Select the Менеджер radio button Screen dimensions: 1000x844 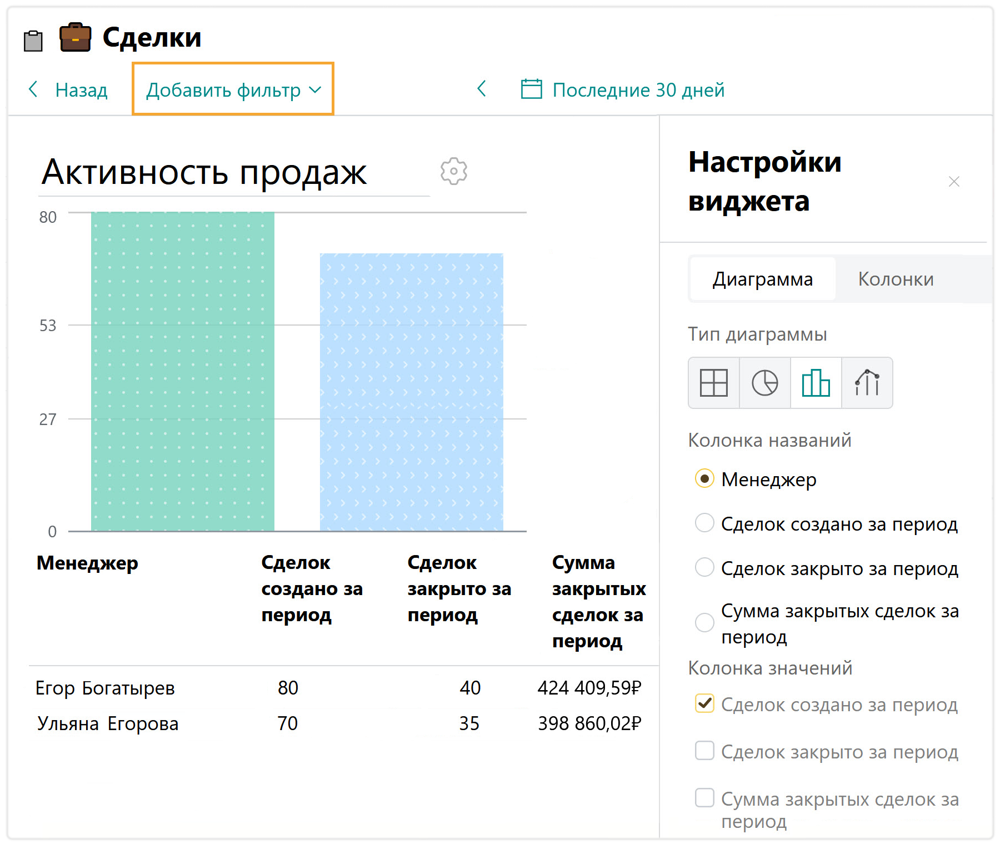click(704, 478)
